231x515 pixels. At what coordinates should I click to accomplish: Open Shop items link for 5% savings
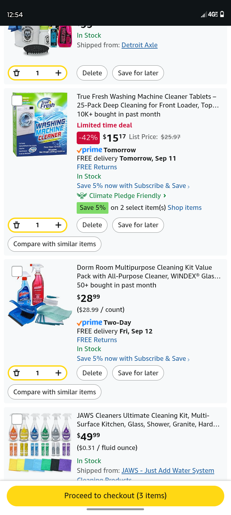click(x=184, y=208)
